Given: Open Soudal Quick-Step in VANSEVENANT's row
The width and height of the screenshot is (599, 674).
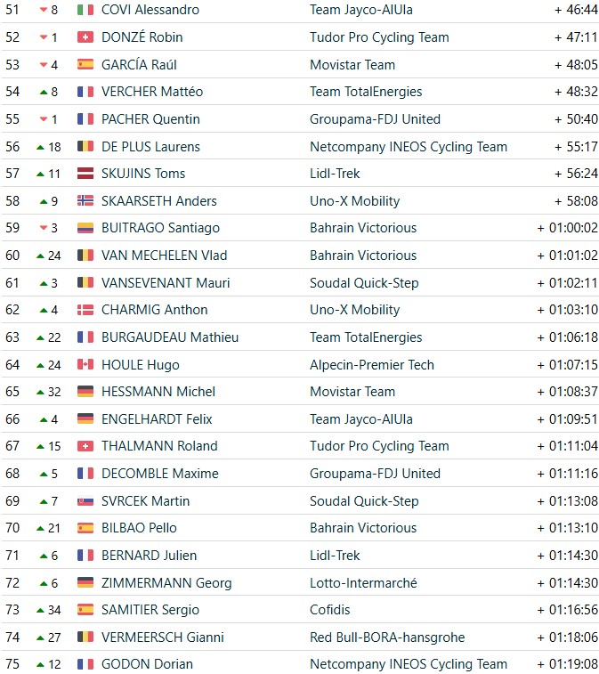Looking at the screenshot, I should 364,283.
